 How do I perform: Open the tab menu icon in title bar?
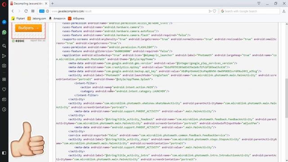(x=259, y=4)
